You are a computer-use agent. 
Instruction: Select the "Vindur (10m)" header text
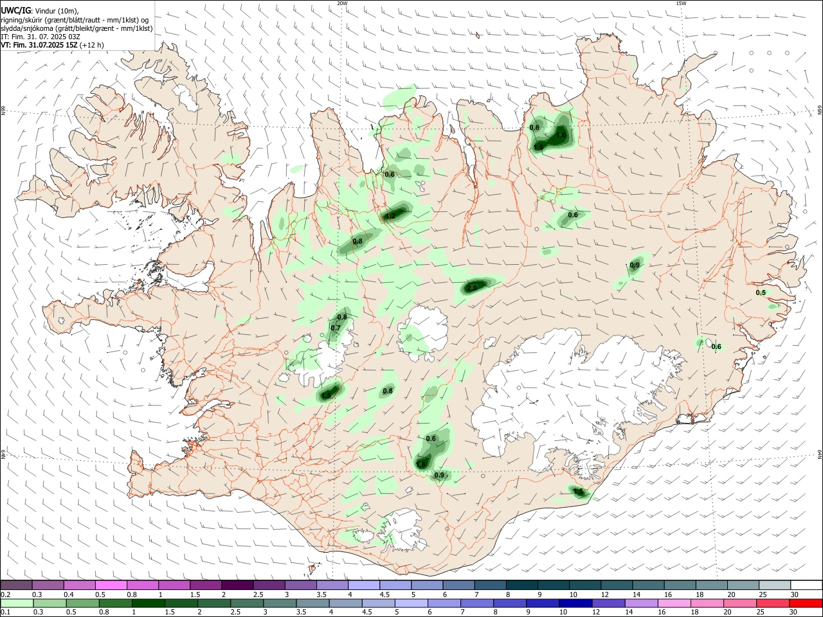(x=56, y=11)
